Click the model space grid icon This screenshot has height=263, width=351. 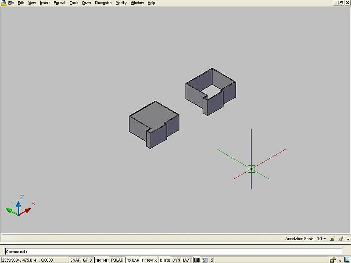click(205, 260)
